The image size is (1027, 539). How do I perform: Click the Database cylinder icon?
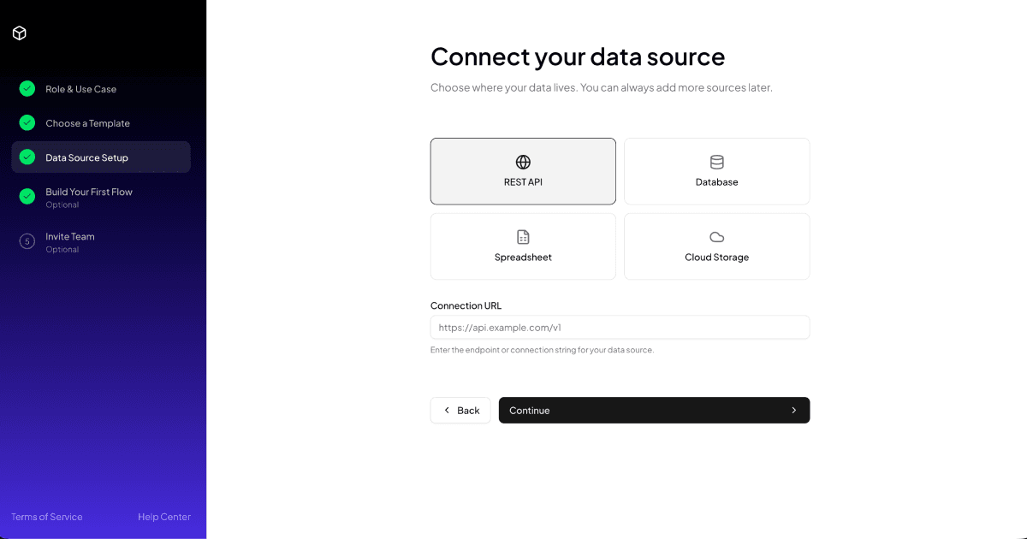click(717, 162)
